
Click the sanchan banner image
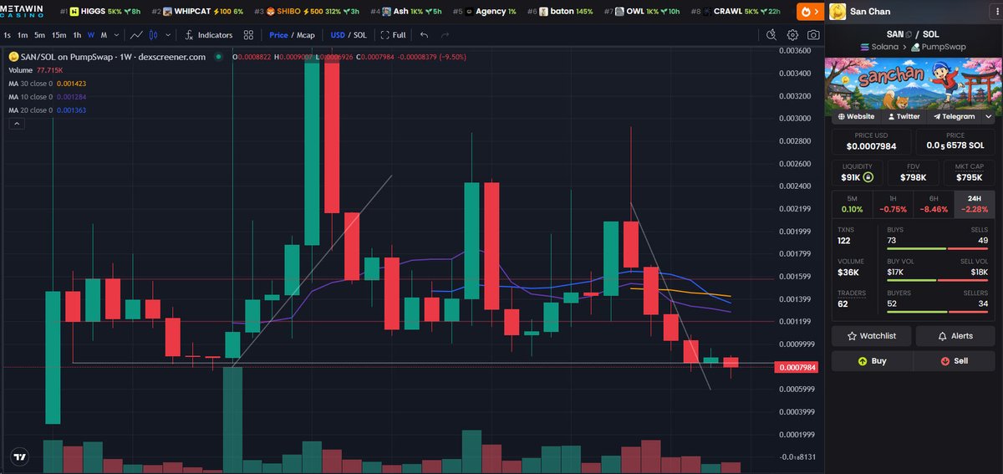pos(914,83)
